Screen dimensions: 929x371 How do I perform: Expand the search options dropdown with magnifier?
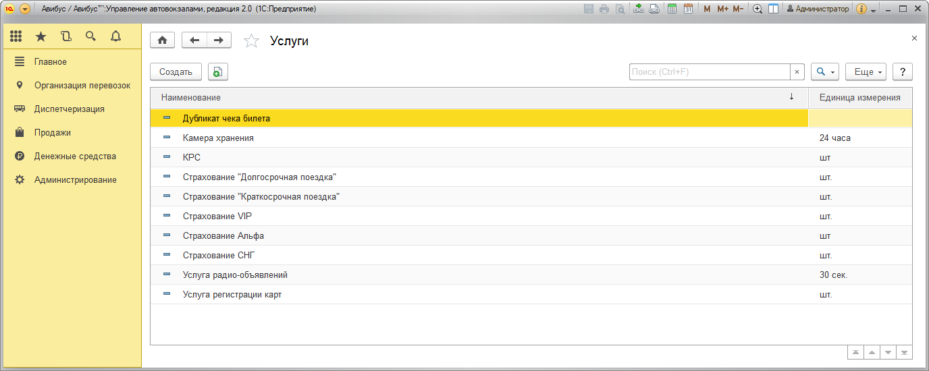826,72
